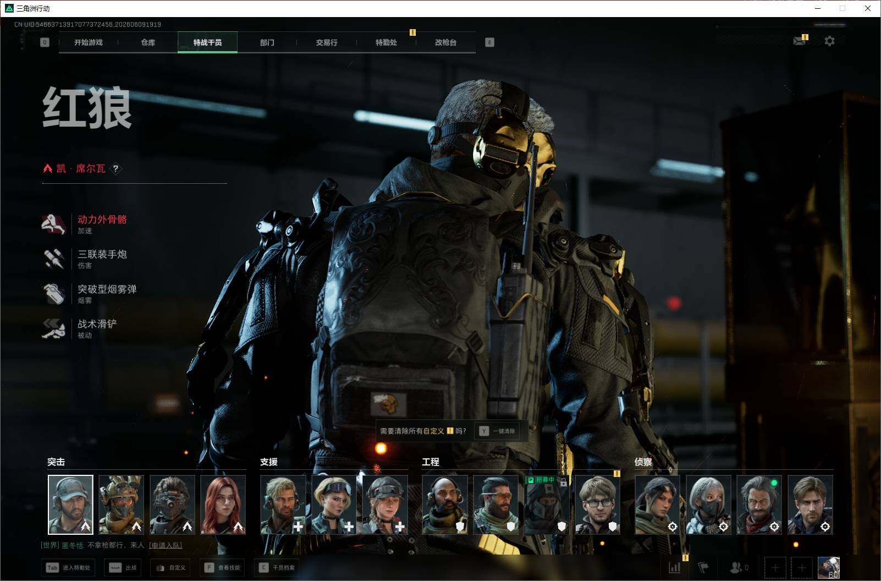Select masked silver-haired recon operator
The height and width of the screenshot is (581, 881).
[708, 505]
